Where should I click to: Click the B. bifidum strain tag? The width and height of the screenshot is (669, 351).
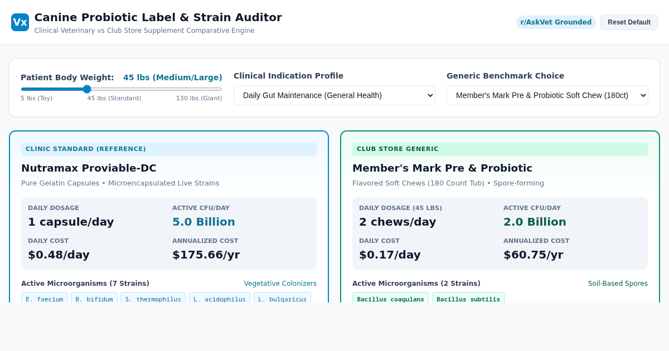pyautogui.click(x=94, y=299)
